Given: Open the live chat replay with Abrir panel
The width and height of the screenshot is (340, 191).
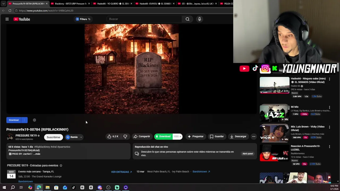Looking at the screenshot, I should pos(248,154).
